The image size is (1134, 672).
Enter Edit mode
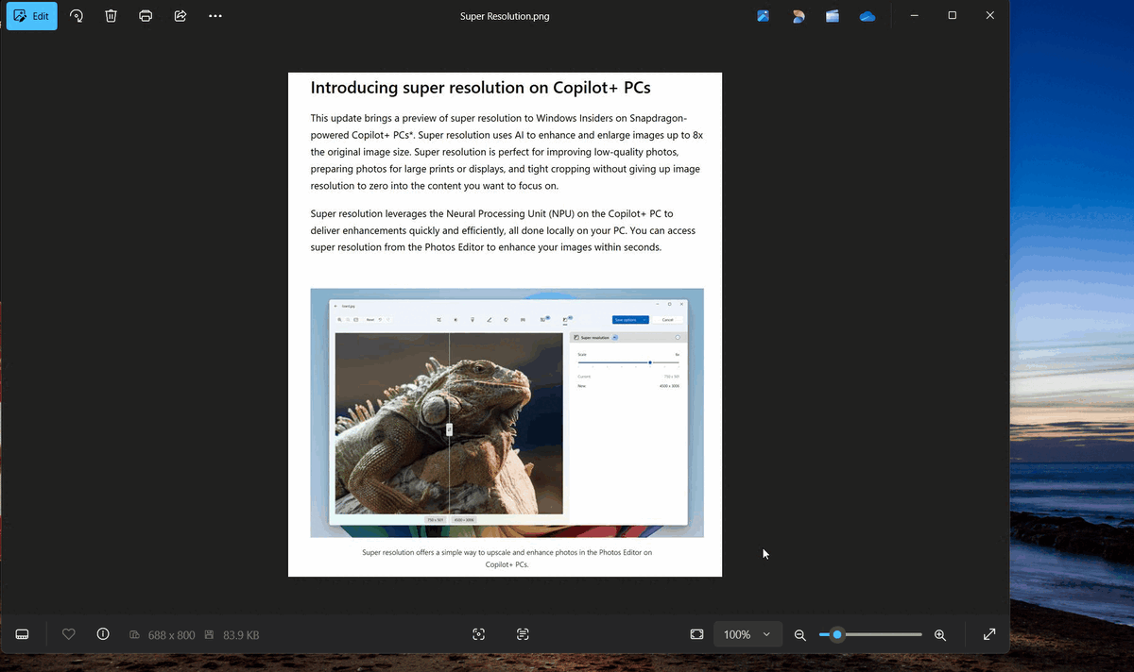(31, 15)
